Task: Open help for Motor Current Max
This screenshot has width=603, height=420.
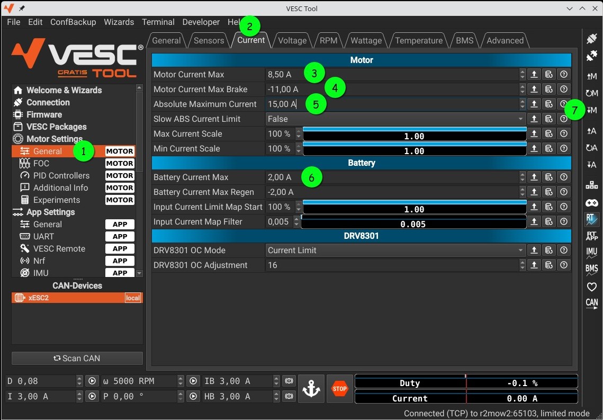Action: [564, 75]
